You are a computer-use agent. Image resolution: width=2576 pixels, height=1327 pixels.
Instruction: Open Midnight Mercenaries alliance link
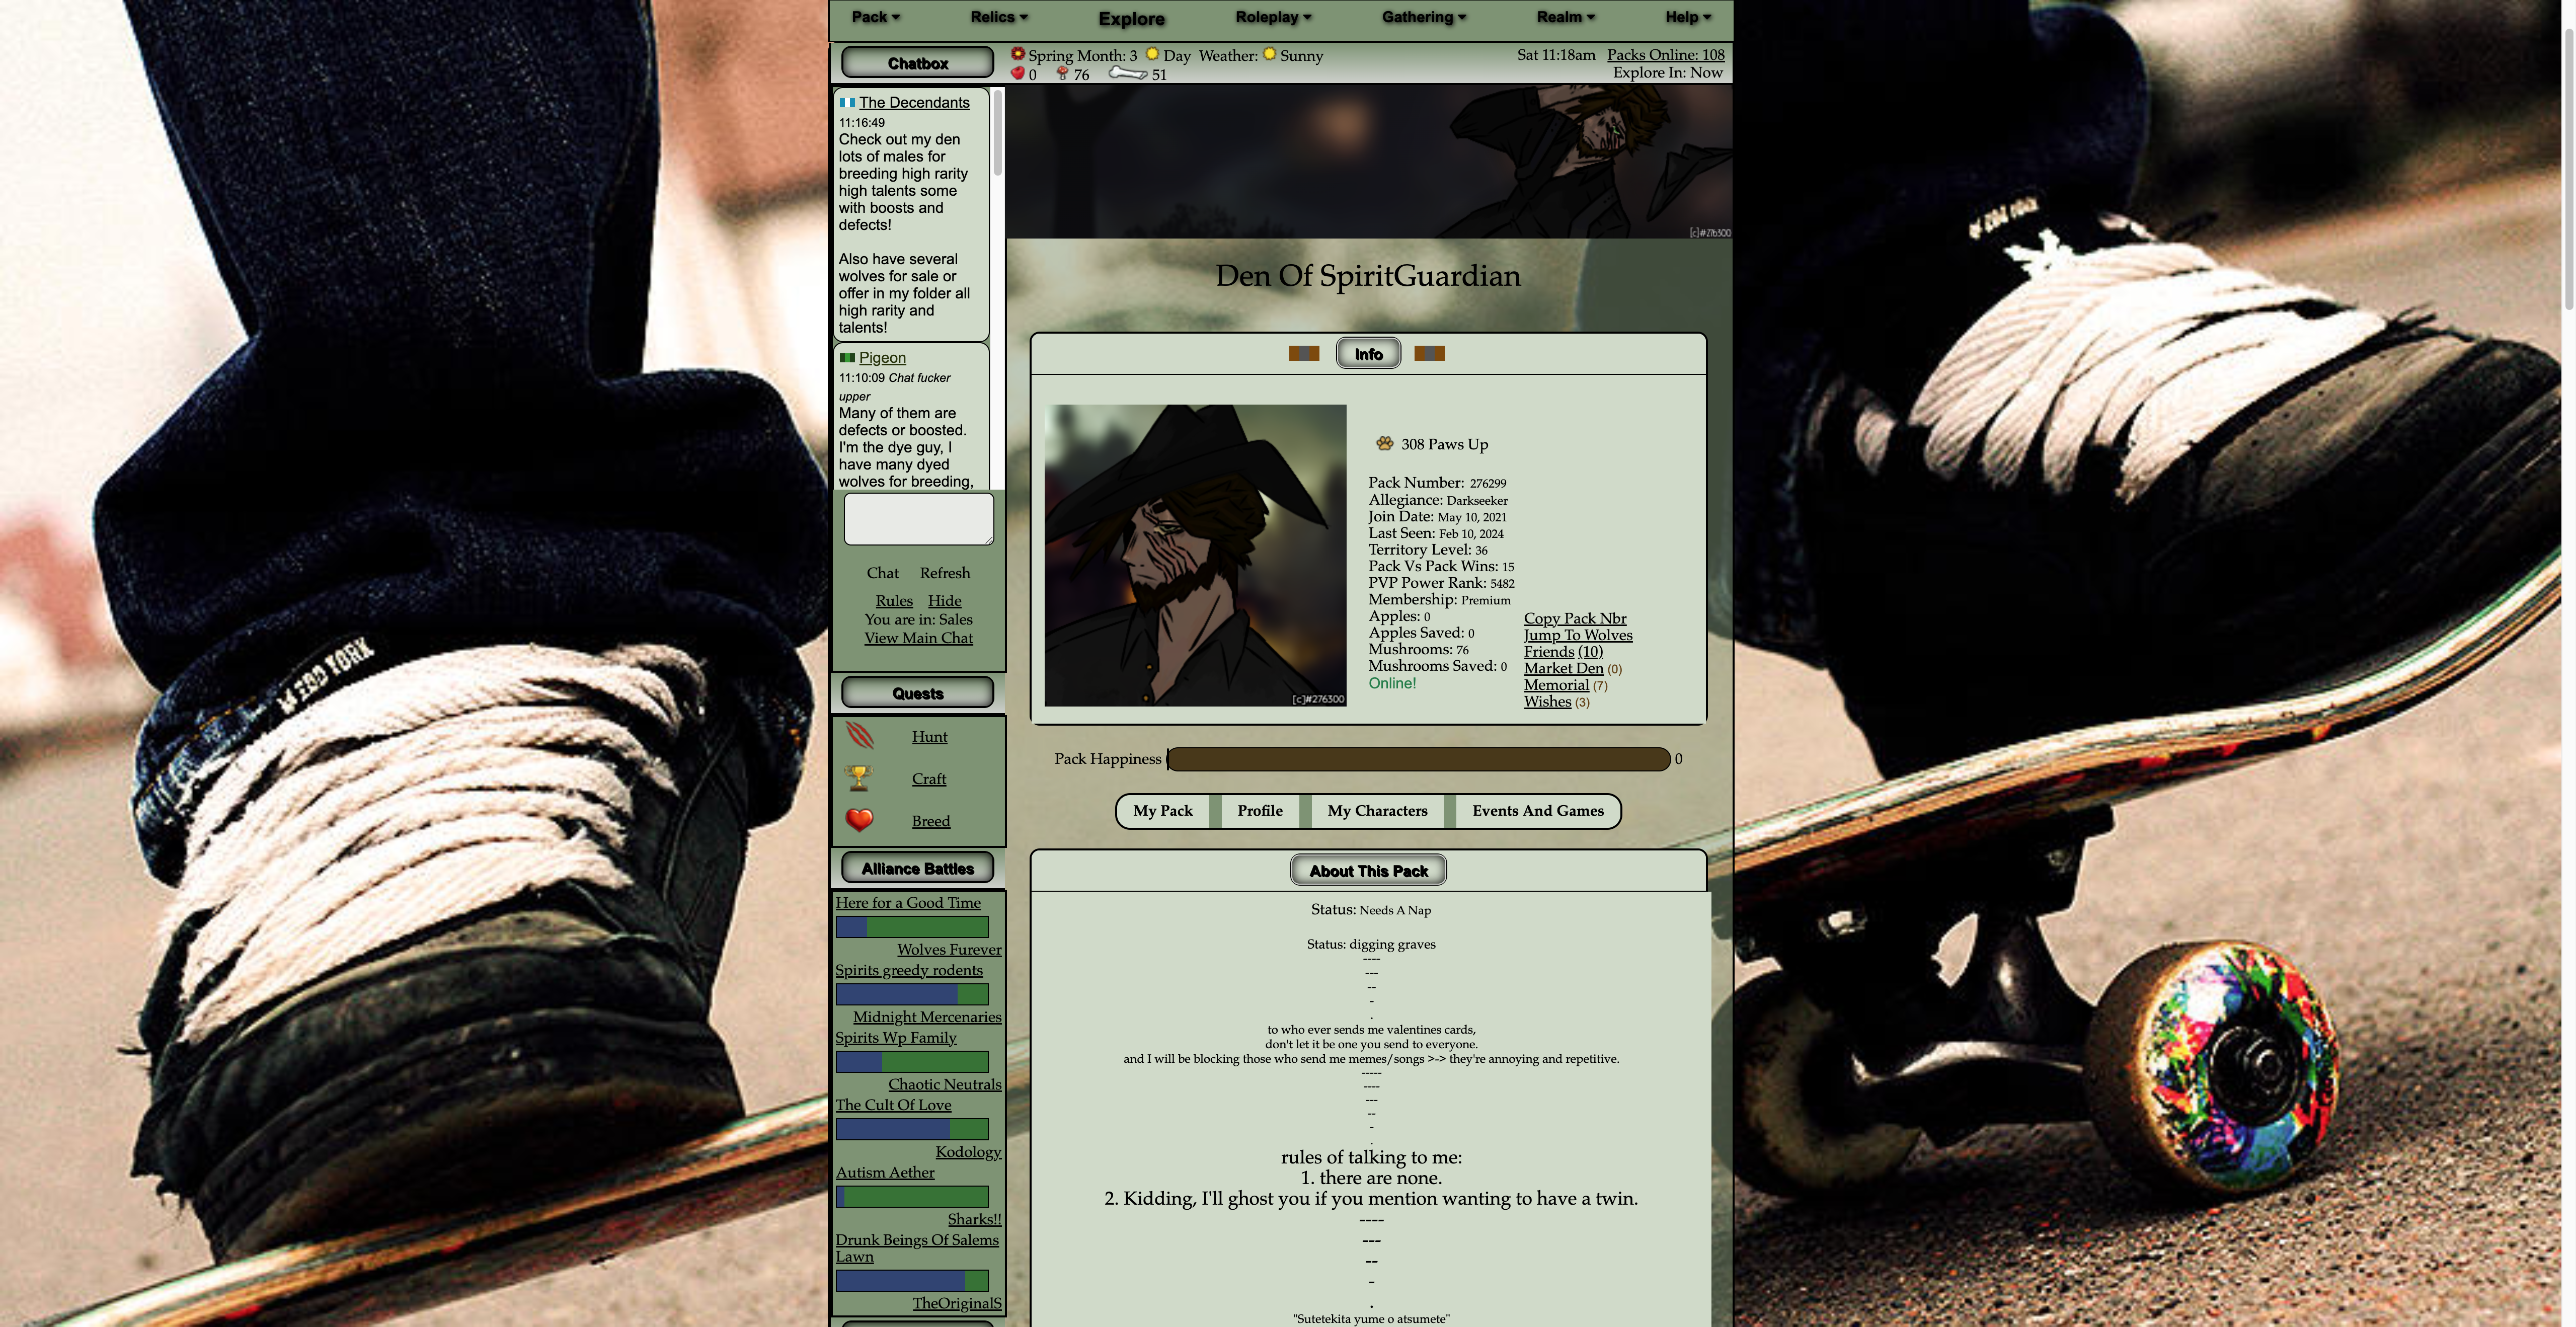(x=926, y=1017)
